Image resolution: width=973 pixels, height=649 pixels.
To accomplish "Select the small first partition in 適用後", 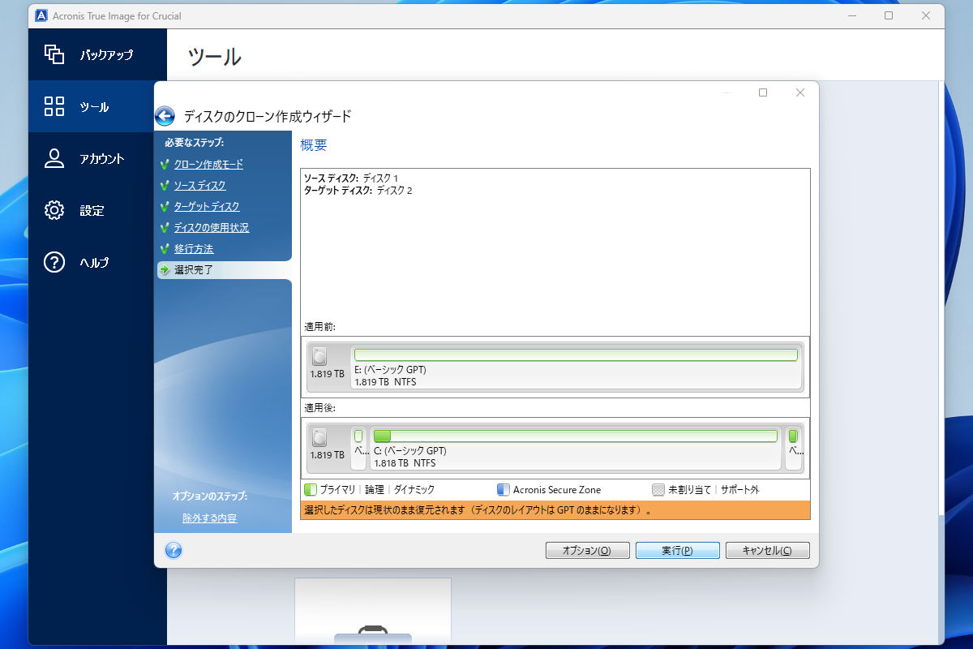I will 359,448.
